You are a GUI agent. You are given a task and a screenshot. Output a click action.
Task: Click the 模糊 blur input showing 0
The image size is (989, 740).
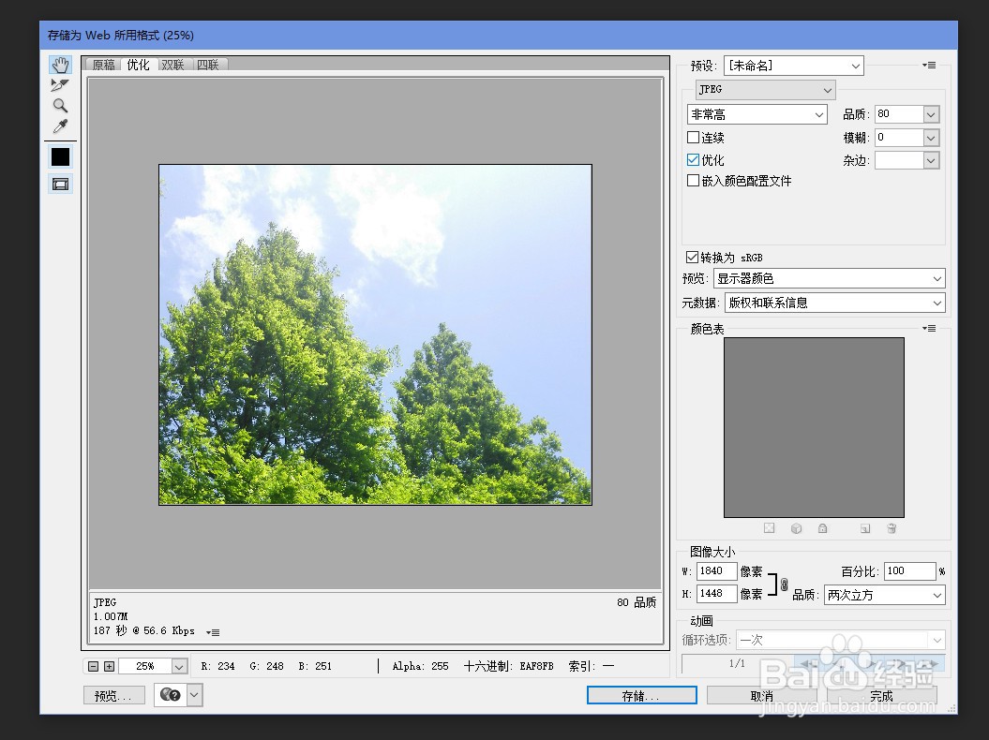pos(899,138)
